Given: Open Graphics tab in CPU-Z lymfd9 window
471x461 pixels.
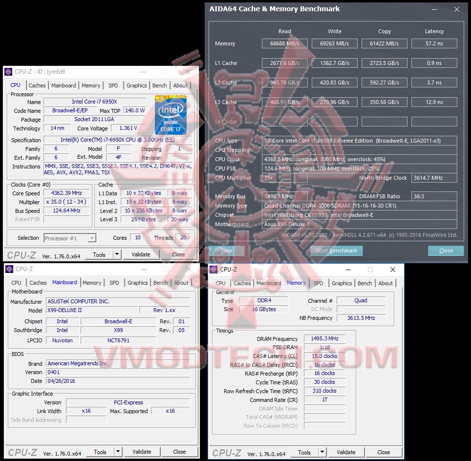Looking at the screenshot, I should pyautogui.click(x=137, y=85).
